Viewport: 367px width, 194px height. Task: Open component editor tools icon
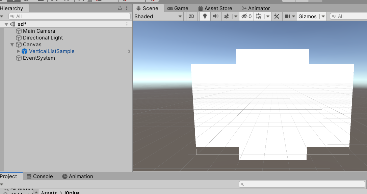[x=277, y=17]
